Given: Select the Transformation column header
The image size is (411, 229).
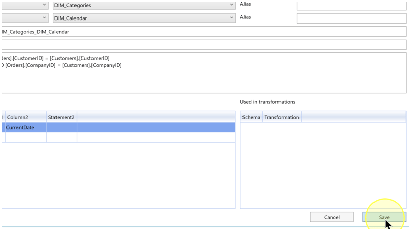Looking at the screenshot, I should 282,117.
